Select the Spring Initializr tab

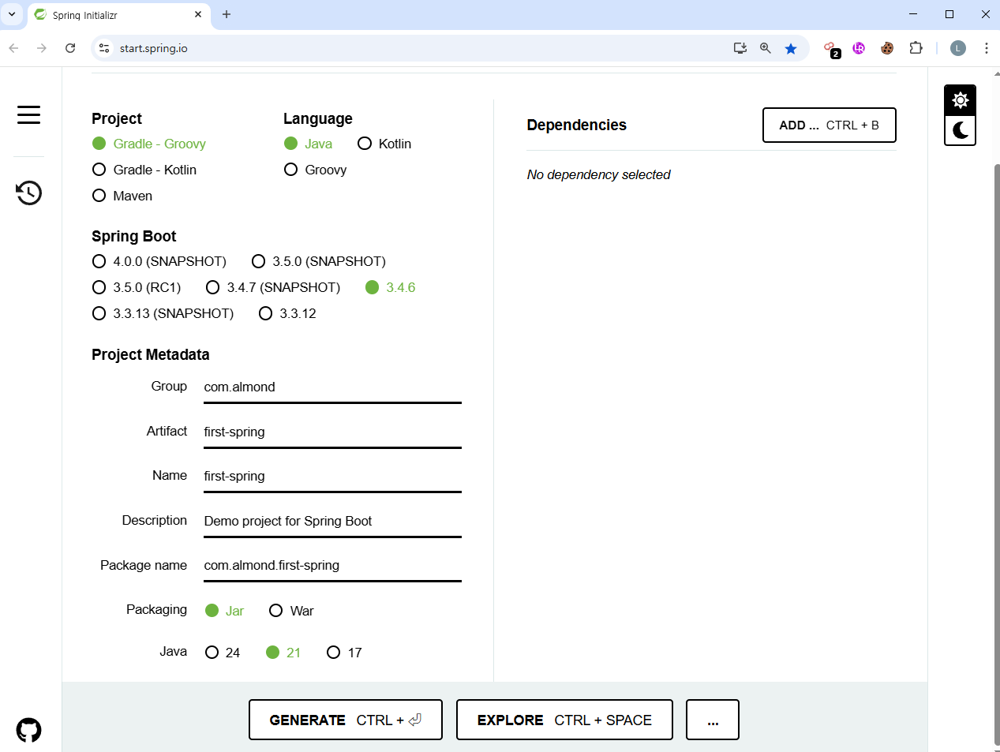(118, 15)
